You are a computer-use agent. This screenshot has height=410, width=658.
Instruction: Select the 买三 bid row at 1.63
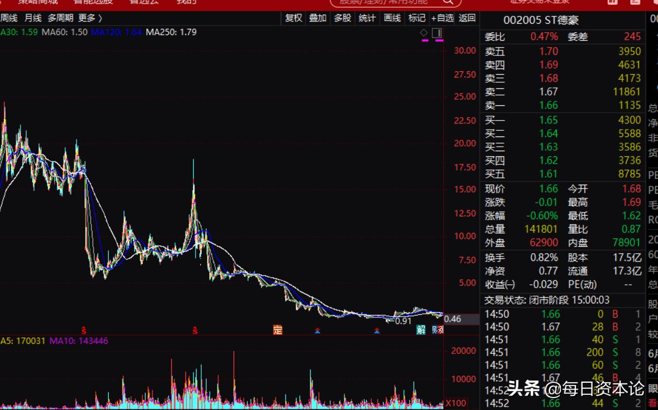pyautogui.click(x=563, y=147)
